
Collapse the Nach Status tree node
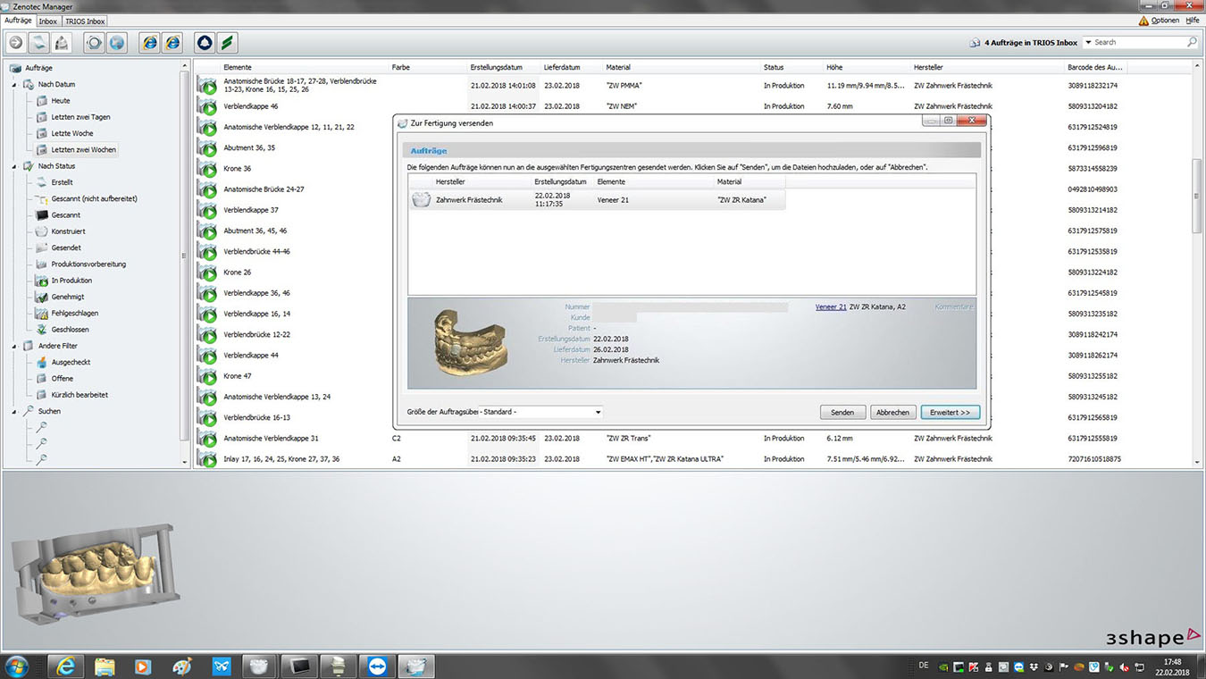pos(14,166)
